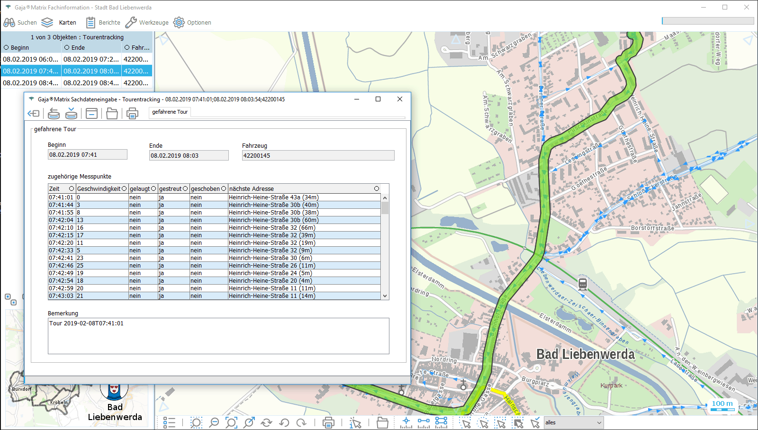Click the Messpunkte table vertical scrollbar thumb
Screen dimensions: 758x430
pyautogui.click(x=385, y=208)
